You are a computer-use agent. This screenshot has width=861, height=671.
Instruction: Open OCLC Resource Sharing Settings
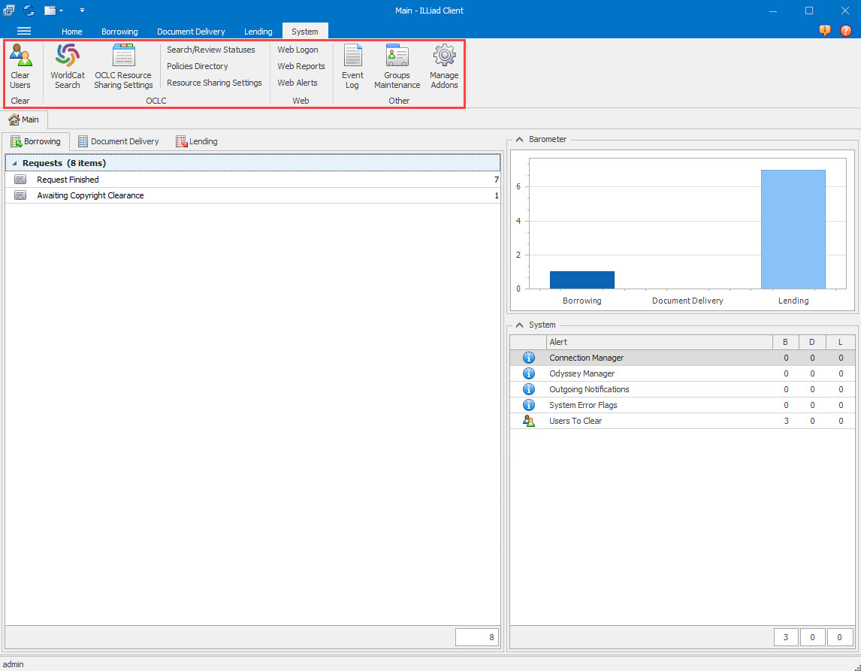(x=123, y=66)
